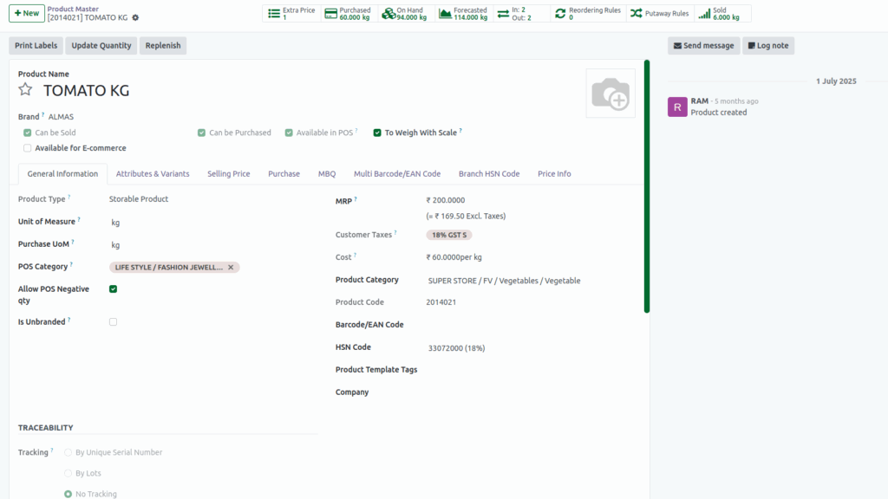The image size is (888, 499).
Task: Click the gear icon next to TOMATO KG
Action: tap(134, 16)
